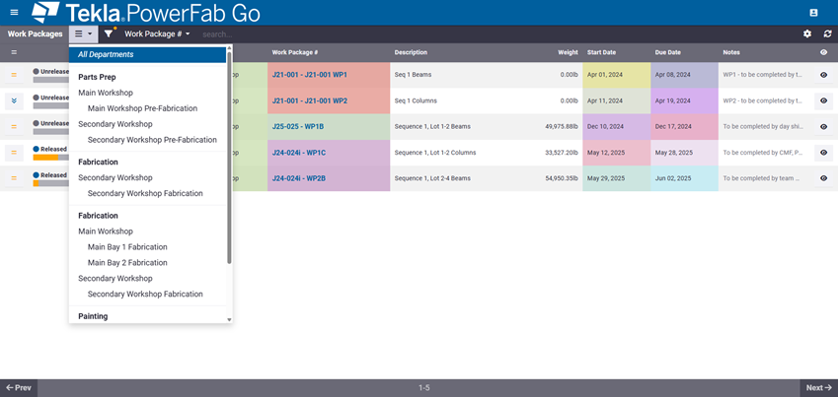Sort by Work Package # column header

click(295, 52)
